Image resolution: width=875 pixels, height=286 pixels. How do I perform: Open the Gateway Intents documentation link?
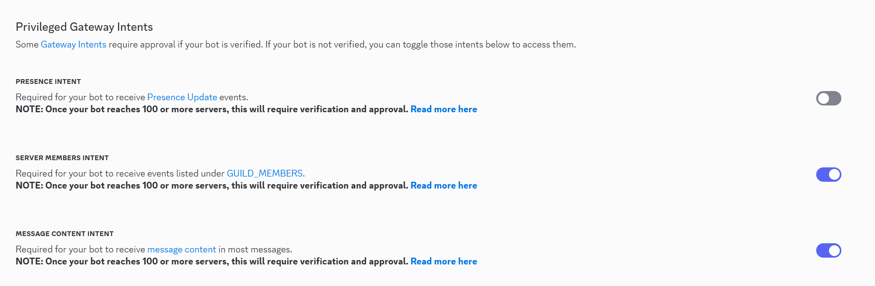tap(74, 44)
